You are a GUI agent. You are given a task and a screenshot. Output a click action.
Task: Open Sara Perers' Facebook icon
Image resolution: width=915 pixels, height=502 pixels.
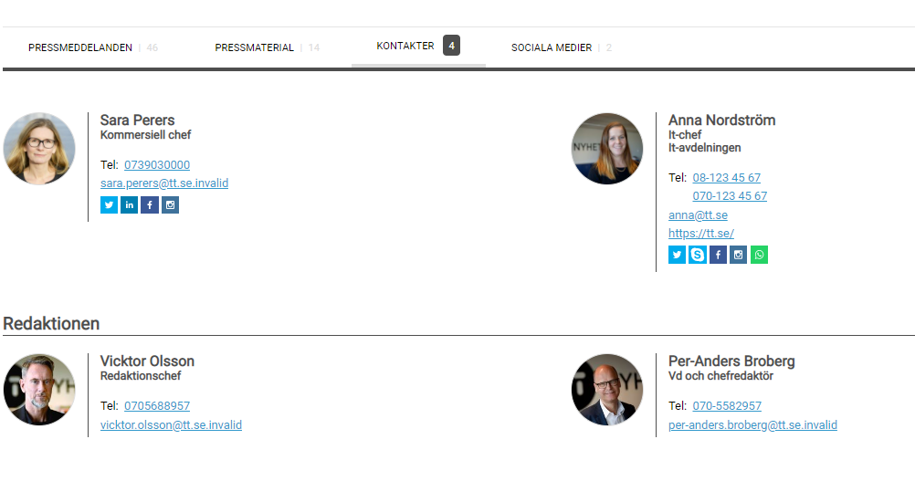(150, 205)
